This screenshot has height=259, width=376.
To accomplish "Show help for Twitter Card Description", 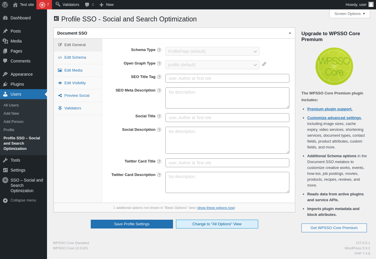I will 159,175.
